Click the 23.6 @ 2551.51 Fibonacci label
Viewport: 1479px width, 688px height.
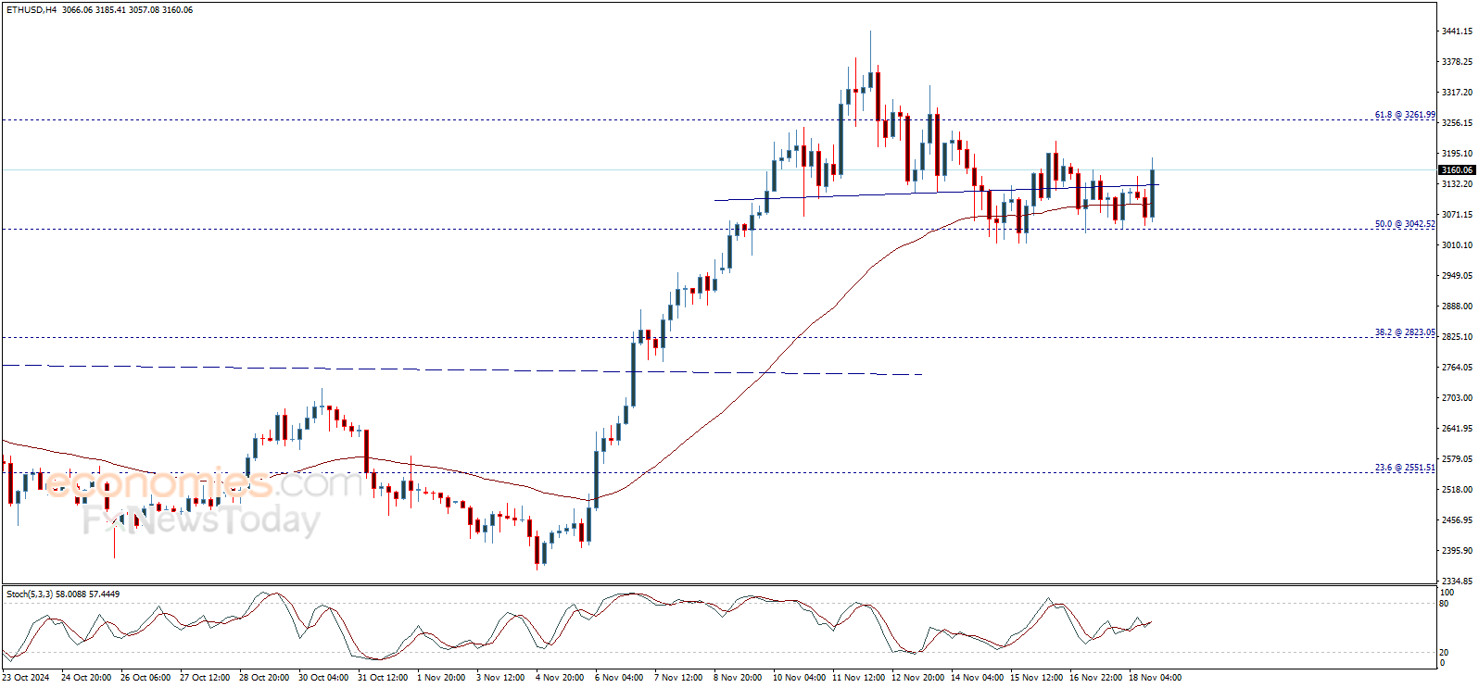tap(1404, 468)
